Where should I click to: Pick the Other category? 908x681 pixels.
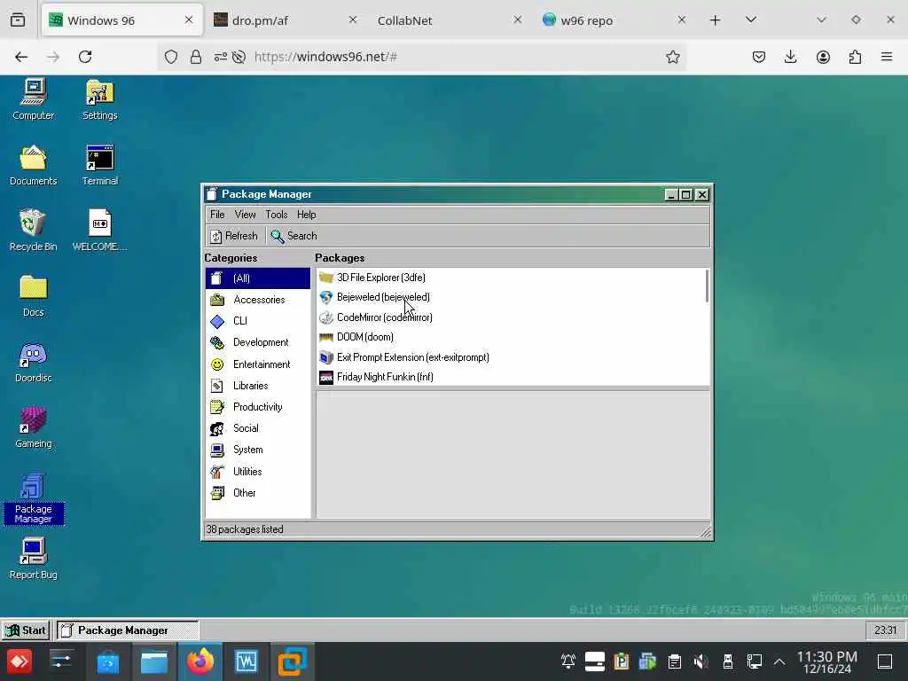[258, 493]
